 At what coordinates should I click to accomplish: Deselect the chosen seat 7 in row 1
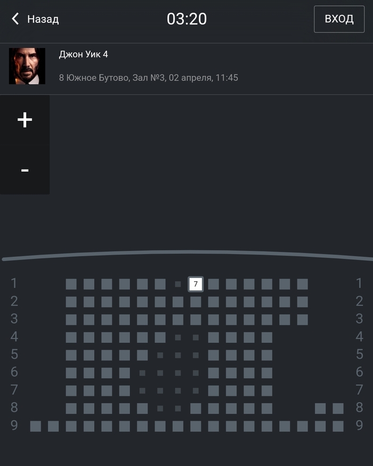[196, 284]
